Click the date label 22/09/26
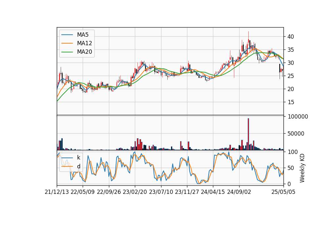 coord(109,192)
